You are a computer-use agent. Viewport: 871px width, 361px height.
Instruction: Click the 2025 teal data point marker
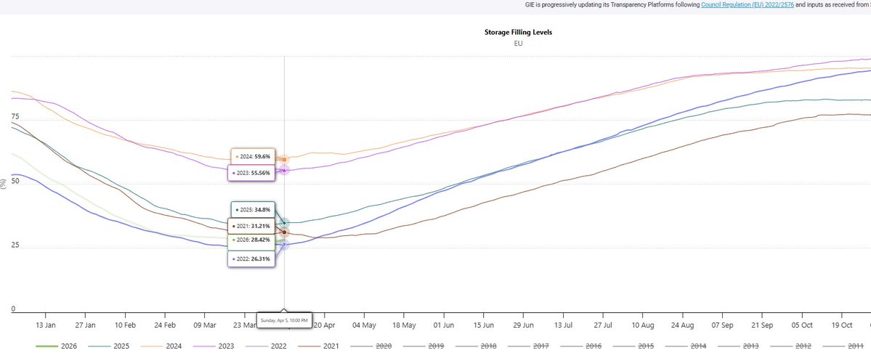[x=285, y=223]
